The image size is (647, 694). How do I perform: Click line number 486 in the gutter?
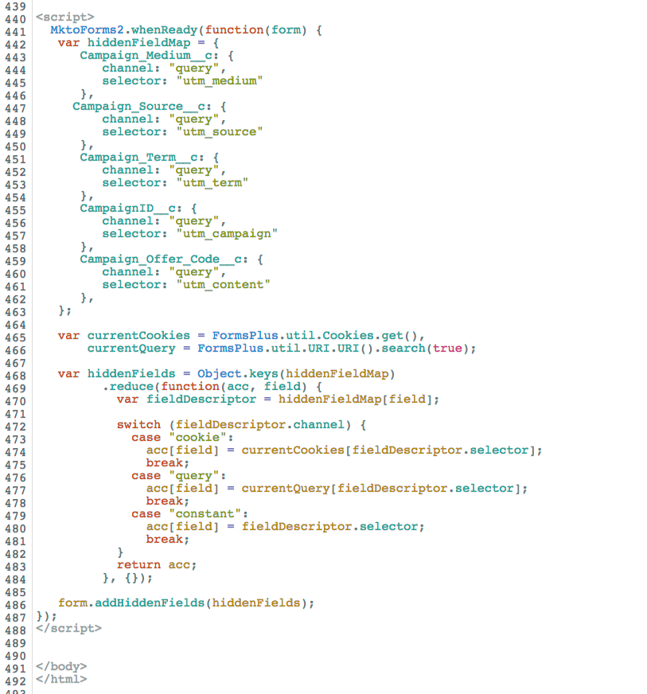[15, 605]
